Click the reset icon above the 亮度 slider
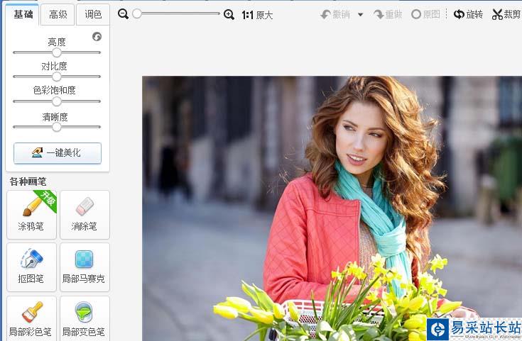The width and height of the screenshot is (522, 341). click(x=97, y=37)
